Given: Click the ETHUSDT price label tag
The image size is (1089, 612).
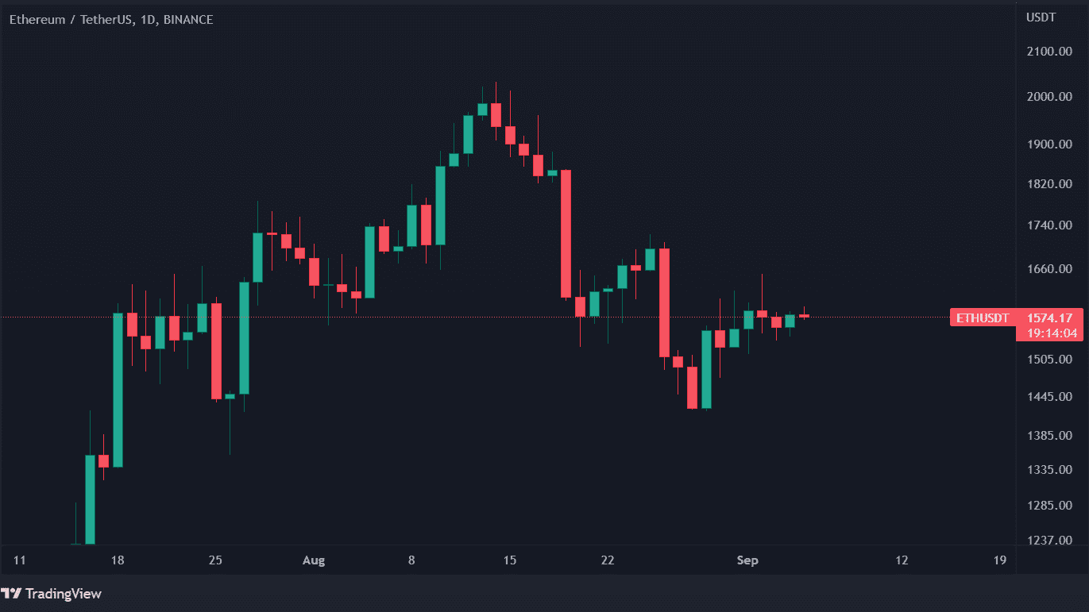Looking at the screenshot, I should [983, 318].
